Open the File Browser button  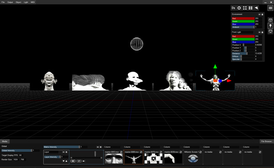(267, 142)
